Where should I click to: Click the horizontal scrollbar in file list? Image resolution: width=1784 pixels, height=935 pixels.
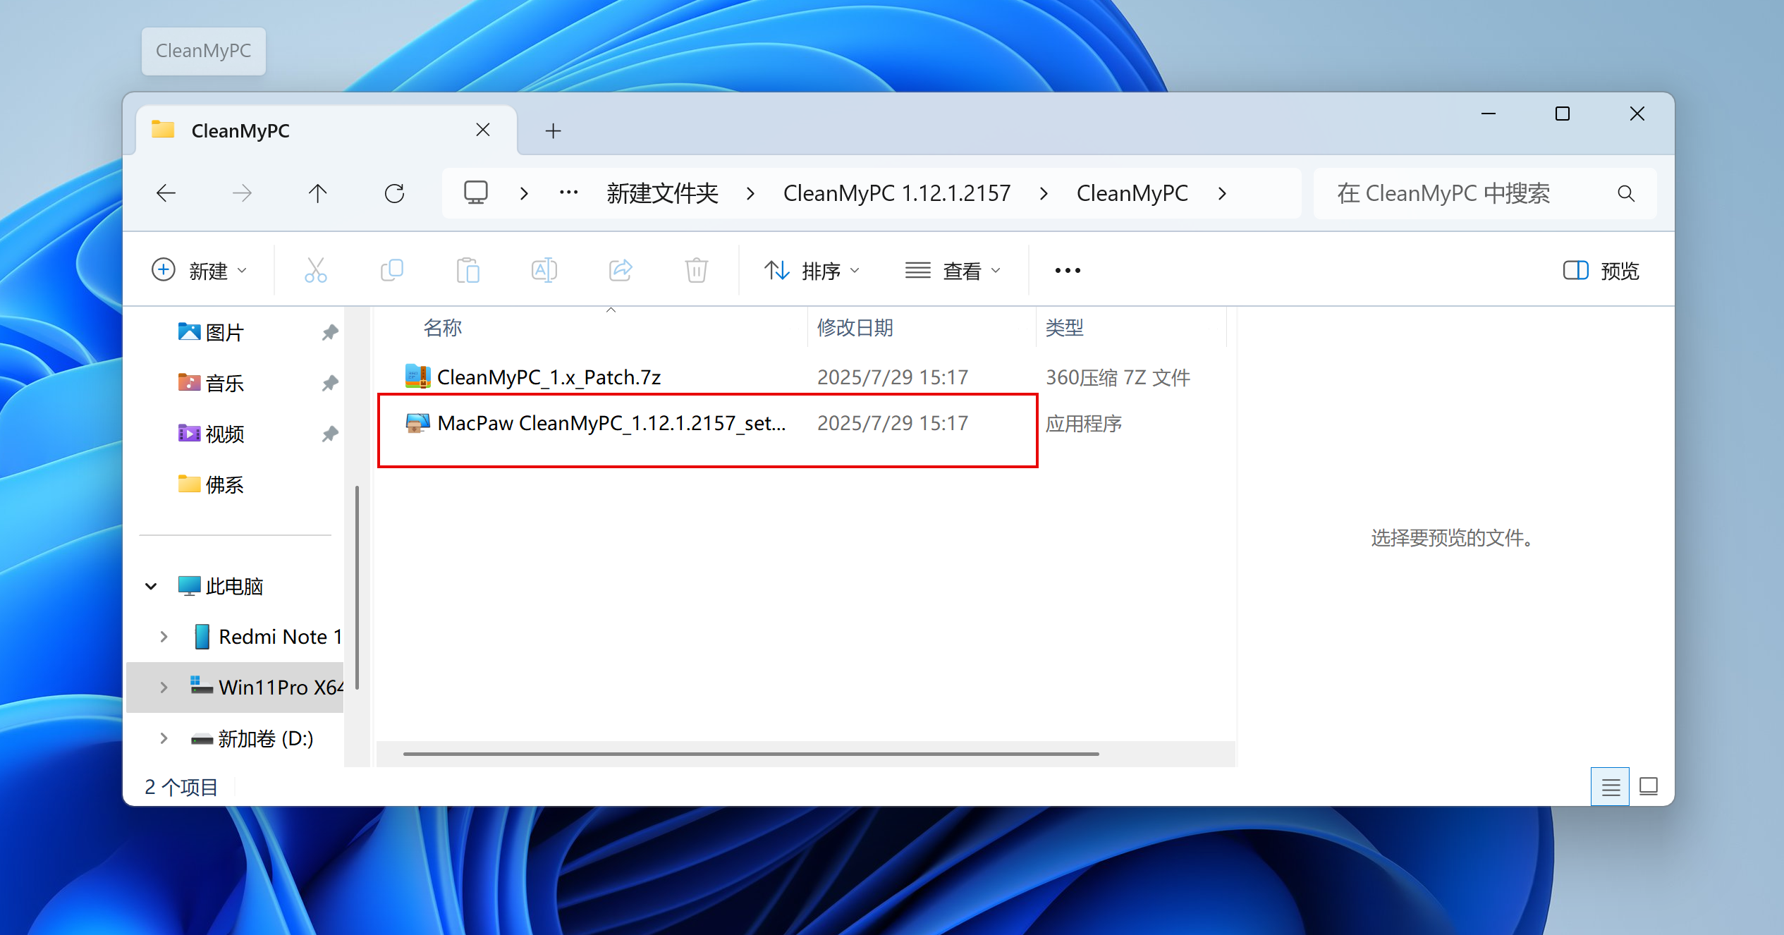[750, 754]
